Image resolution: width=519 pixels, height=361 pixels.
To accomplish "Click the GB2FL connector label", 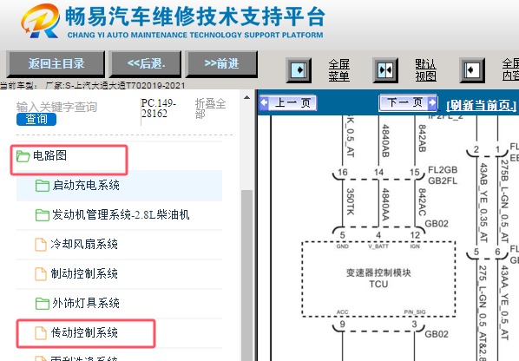I will [443, 181].
